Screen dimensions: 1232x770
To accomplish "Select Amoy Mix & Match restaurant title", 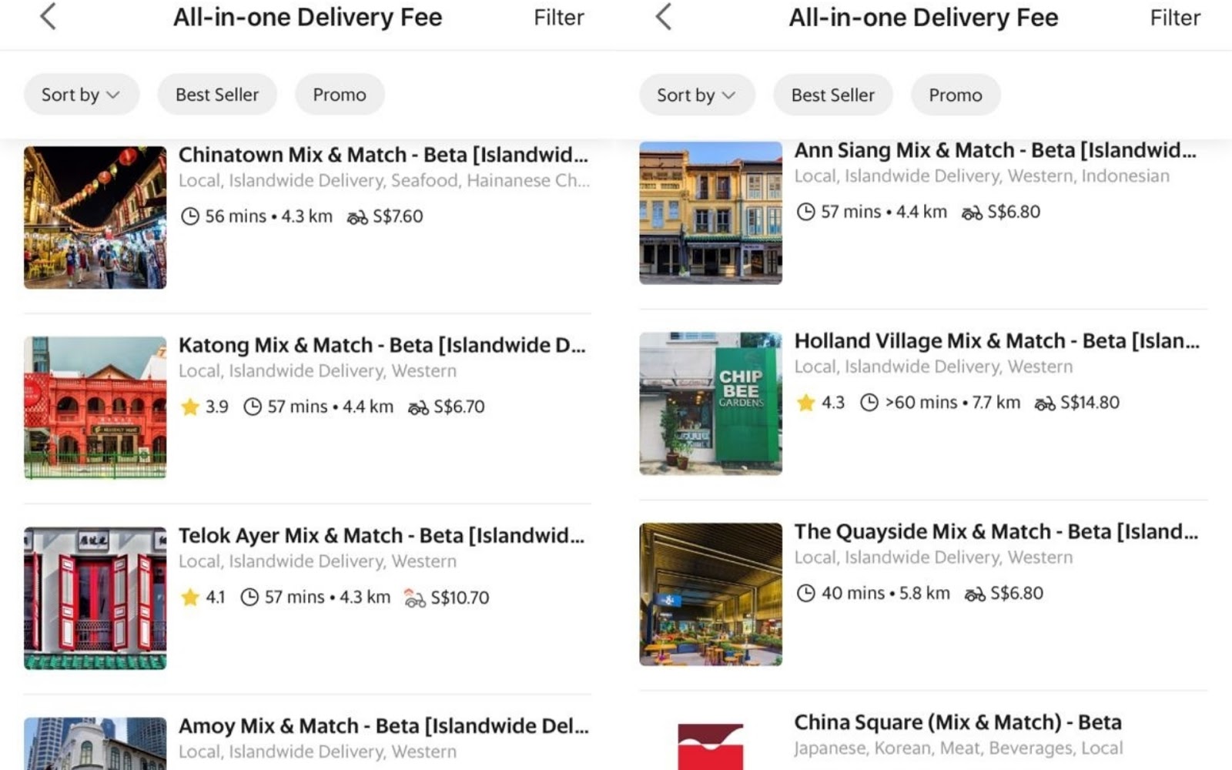I will pyautogui.click(x=383, y=725).
